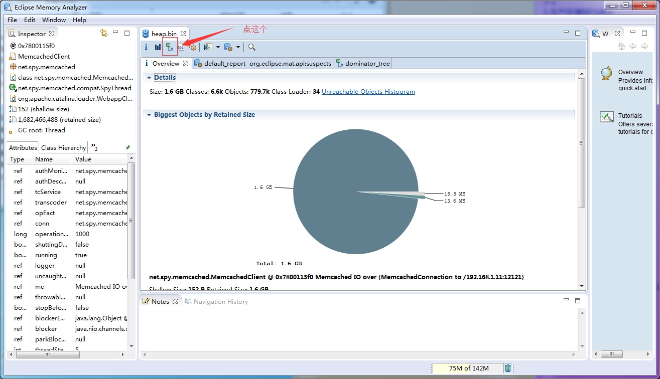The height and width of the screenshot is (379, 660).
Task: Select the Attributes tab in Inspector
Action: 23,147
